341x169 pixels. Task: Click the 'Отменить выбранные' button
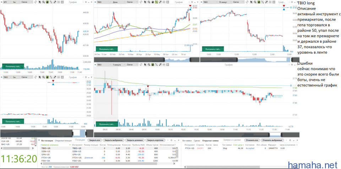click(272, 140)
